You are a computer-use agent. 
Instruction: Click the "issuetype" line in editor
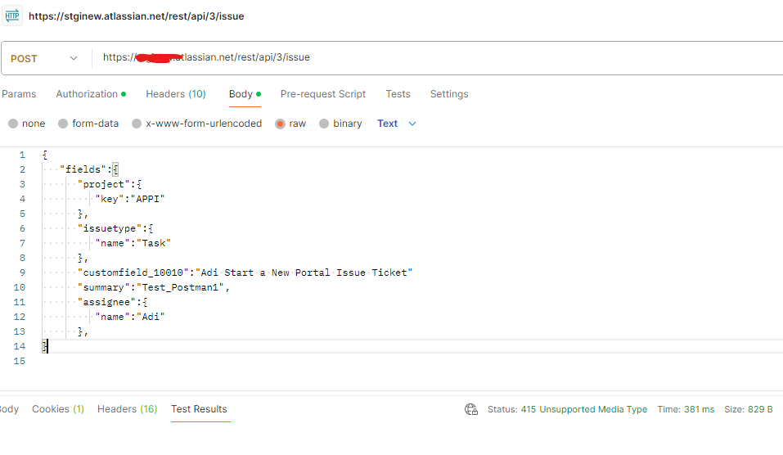click(x=115, y=228)
